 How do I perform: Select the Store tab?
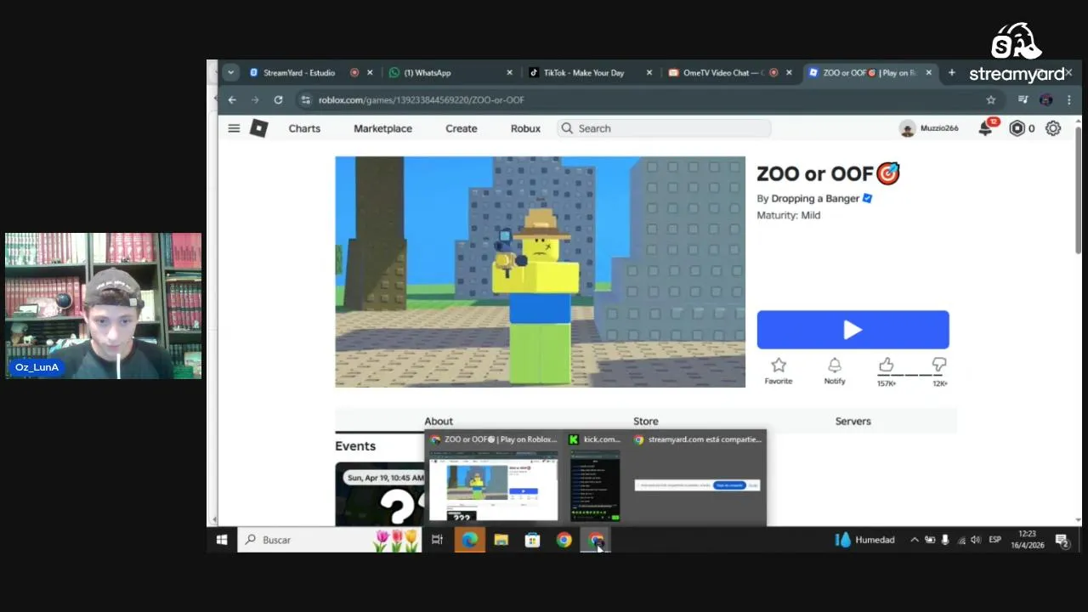(x=646, y=421)
